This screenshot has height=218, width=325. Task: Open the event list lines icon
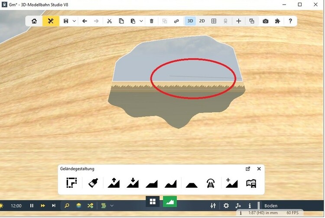[104, 205]
